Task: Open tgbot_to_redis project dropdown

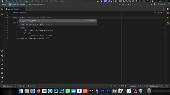Action: pyautogui.click(x=18, y=4)
